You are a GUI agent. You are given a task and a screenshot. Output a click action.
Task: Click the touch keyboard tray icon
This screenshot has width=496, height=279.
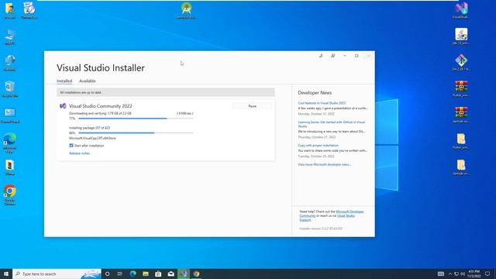coord(441,274)
